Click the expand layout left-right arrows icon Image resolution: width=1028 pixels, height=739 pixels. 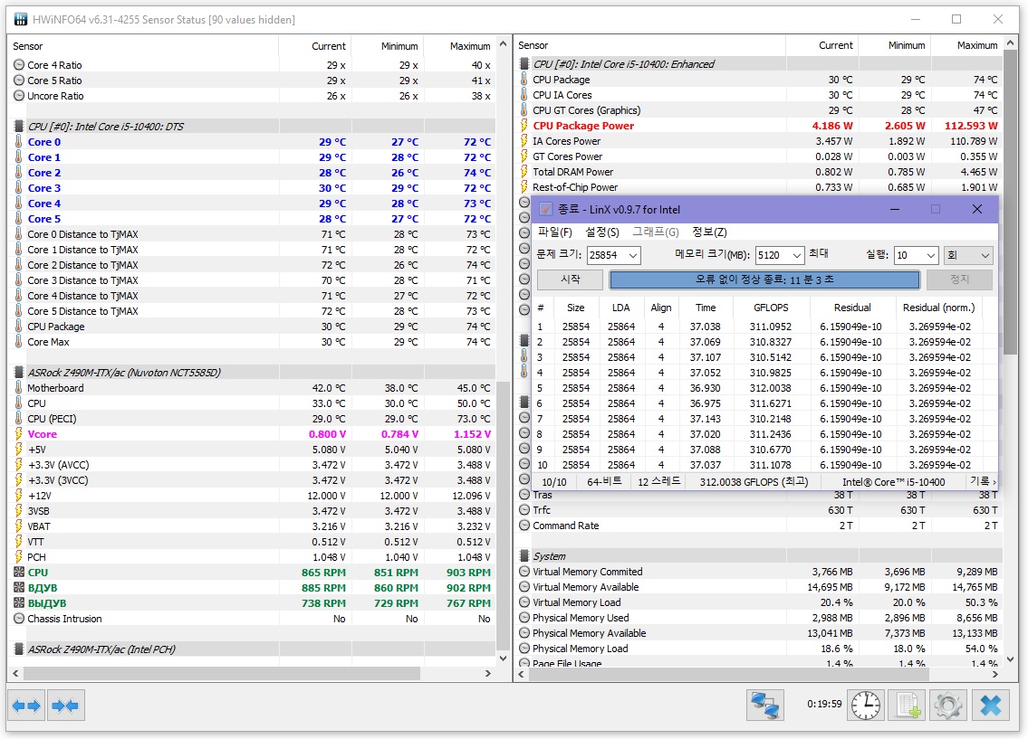click(x=26, y=706)
